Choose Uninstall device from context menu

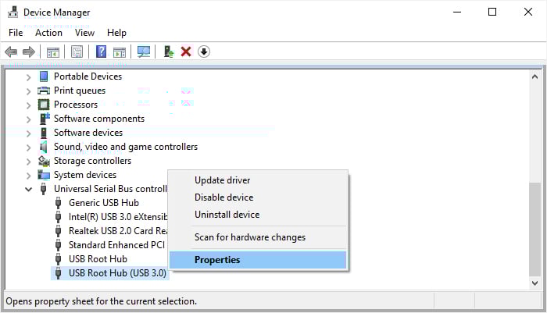258,215
